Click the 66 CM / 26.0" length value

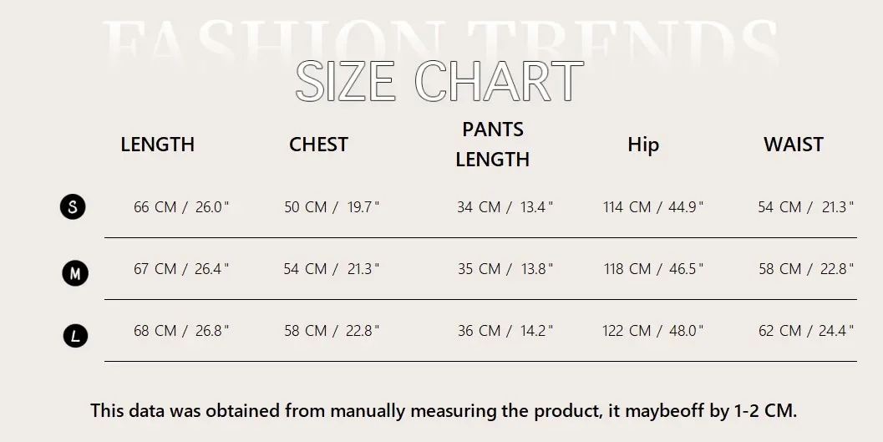coord(181,207)
